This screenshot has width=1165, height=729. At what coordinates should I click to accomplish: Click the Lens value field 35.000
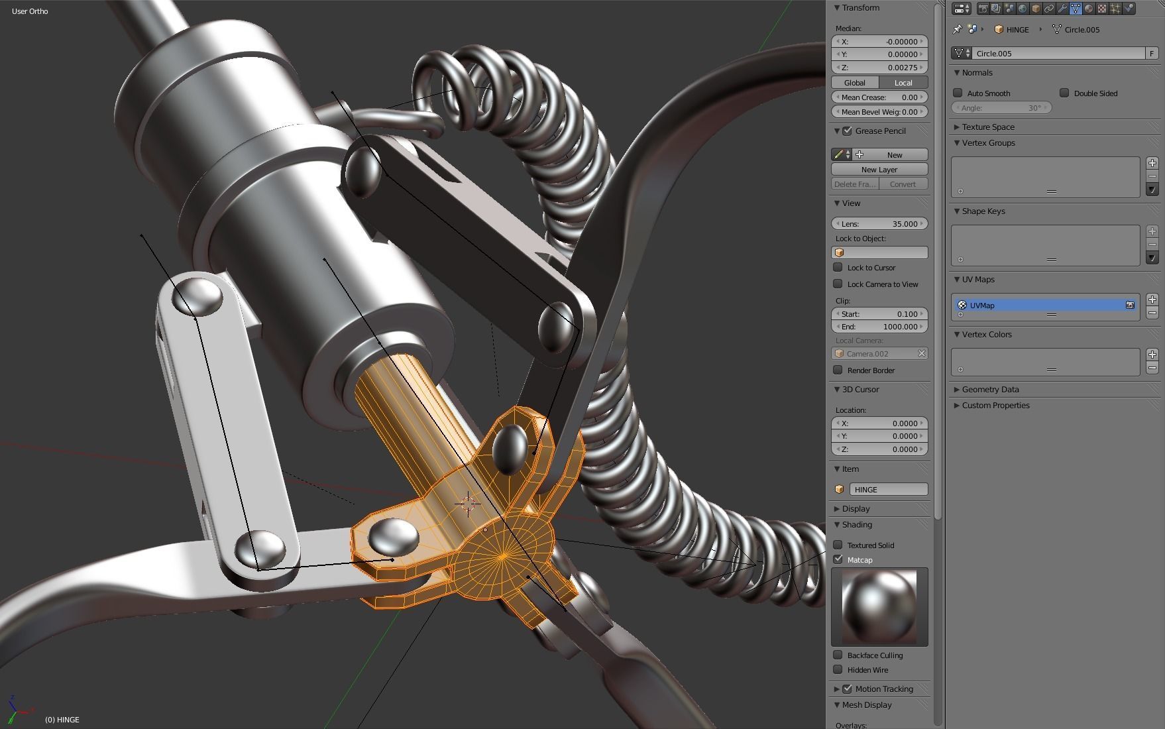[x=879, y=223]
